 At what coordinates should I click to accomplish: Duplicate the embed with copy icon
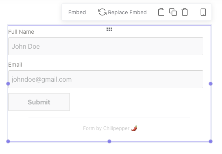point(173,12)
